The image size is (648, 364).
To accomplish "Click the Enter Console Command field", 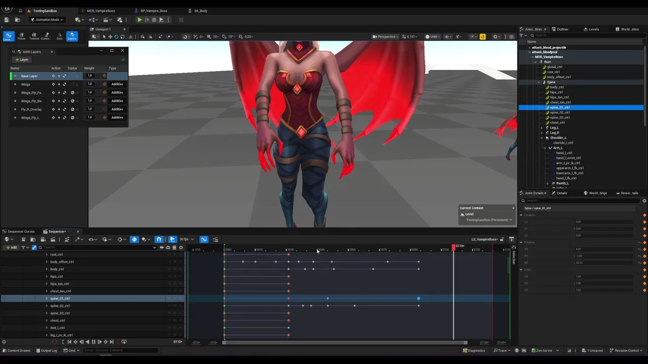I will click(x=120, y=350).
